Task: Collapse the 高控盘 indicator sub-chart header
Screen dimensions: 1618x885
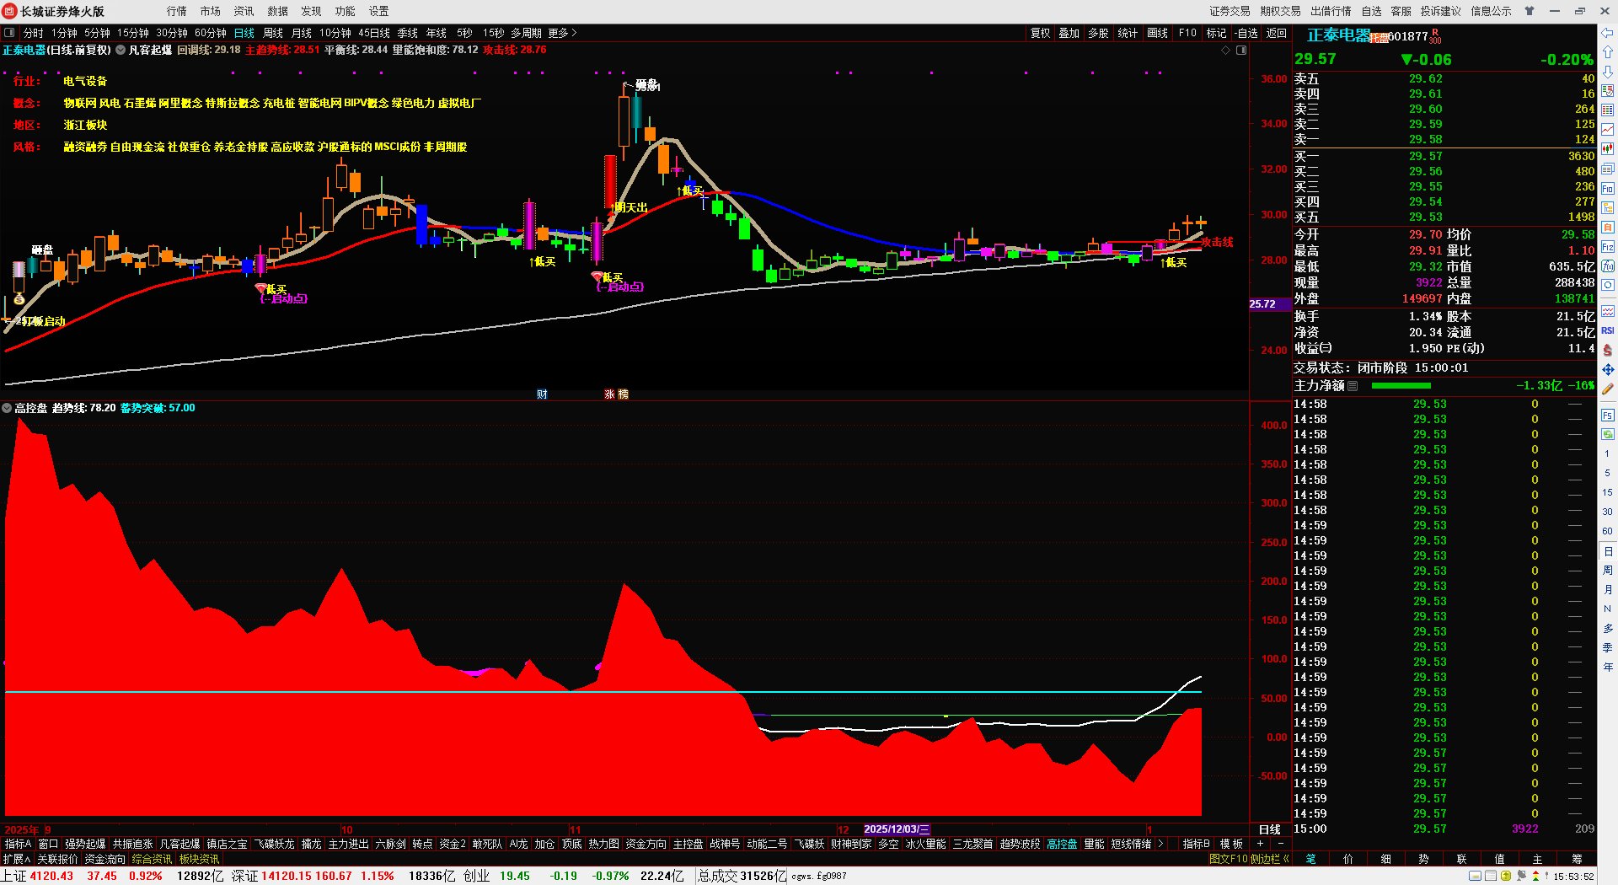Action: [x=7, y=408]
